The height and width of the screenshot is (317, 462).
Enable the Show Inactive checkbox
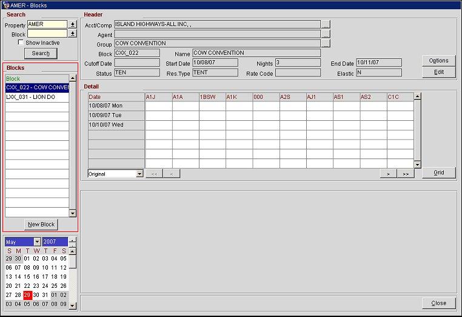pyautogui.click(x=21, y=43)
